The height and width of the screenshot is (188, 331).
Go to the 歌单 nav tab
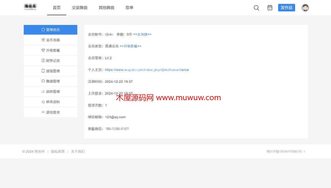click(x=129, y=8)
